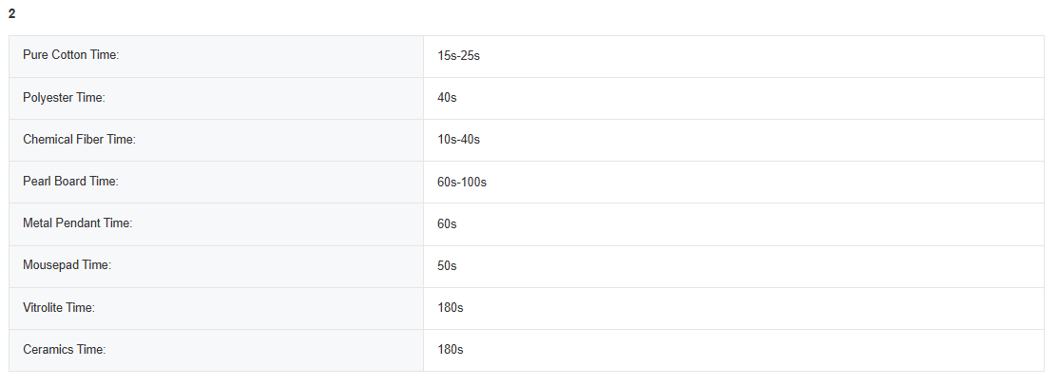Click the empty area of the Ceramics row
Image resolution: width=1058 pixels, height=387 pixels.
tap(741, 349)
